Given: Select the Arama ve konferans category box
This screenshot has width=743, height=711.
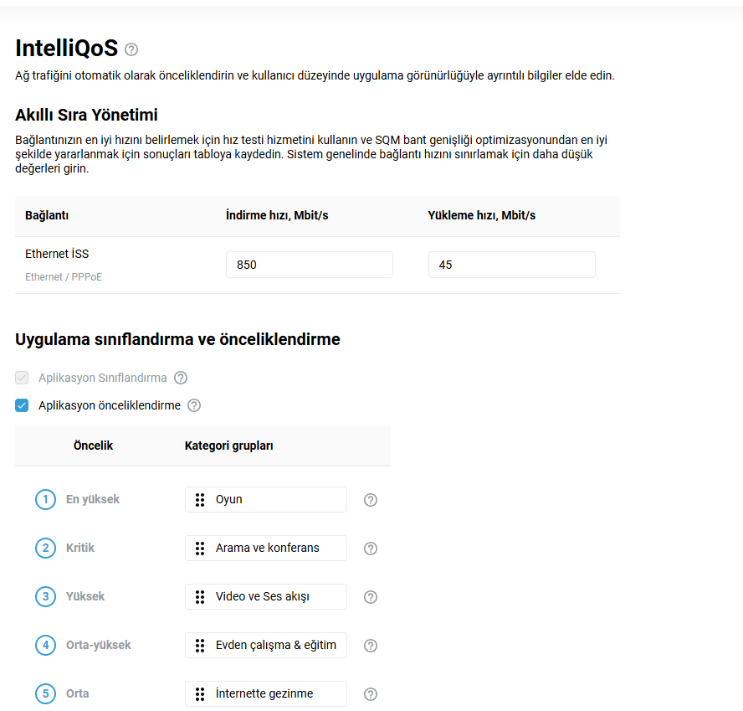Looking at the screenshot, I should [x=266, y=549].
